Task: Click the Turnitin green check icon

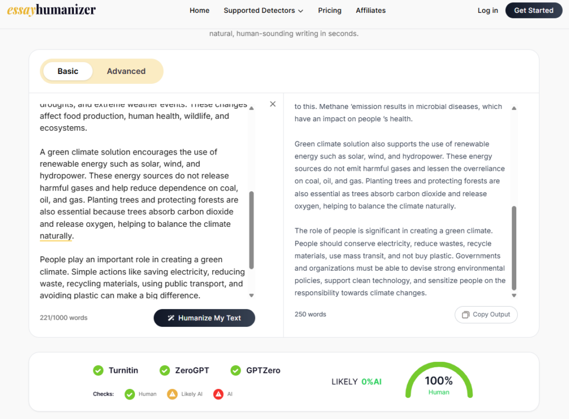Action: 98,371
